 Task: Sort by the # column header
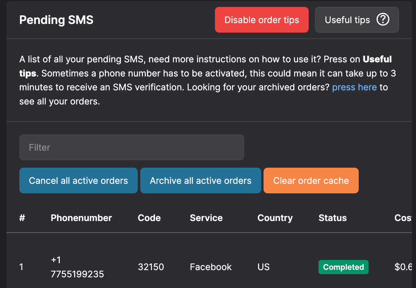click(22, 218)
